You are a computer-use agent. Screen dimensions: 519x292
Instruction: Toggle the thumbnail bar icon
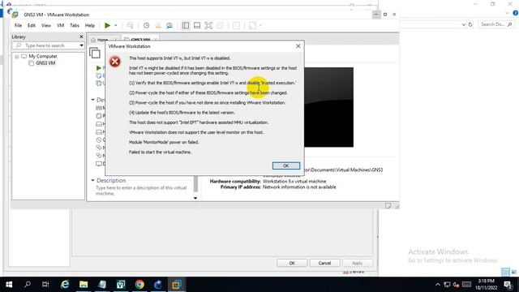tap(197, 25)
